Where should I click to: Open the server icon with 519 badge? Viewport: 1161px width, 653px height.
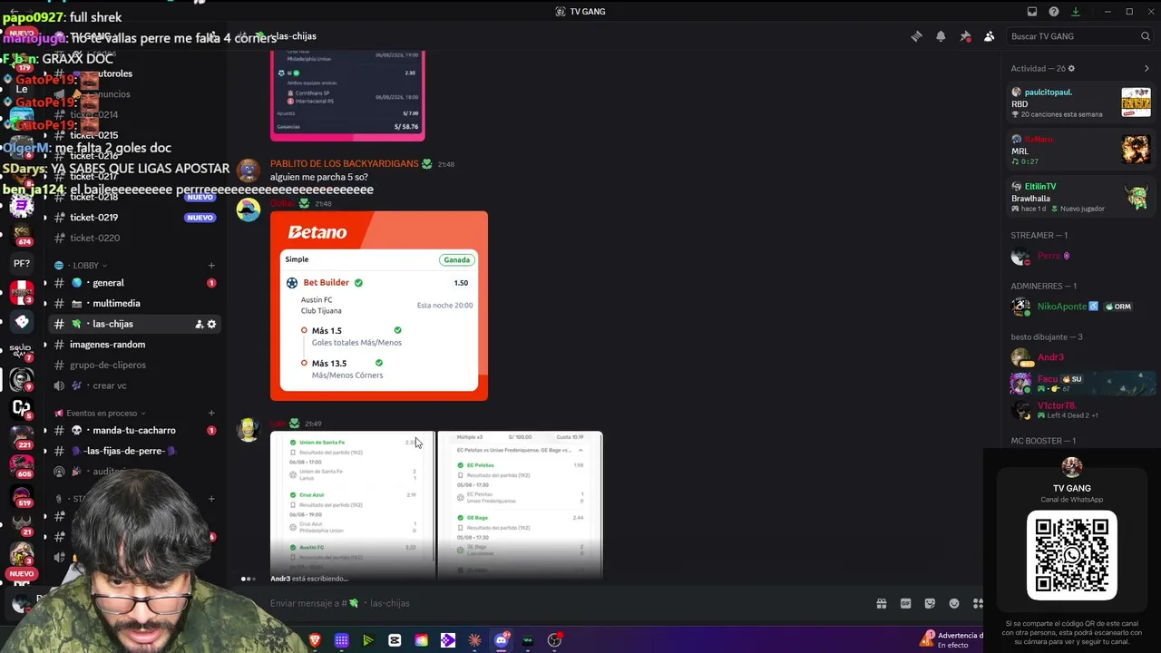[21, 495]
